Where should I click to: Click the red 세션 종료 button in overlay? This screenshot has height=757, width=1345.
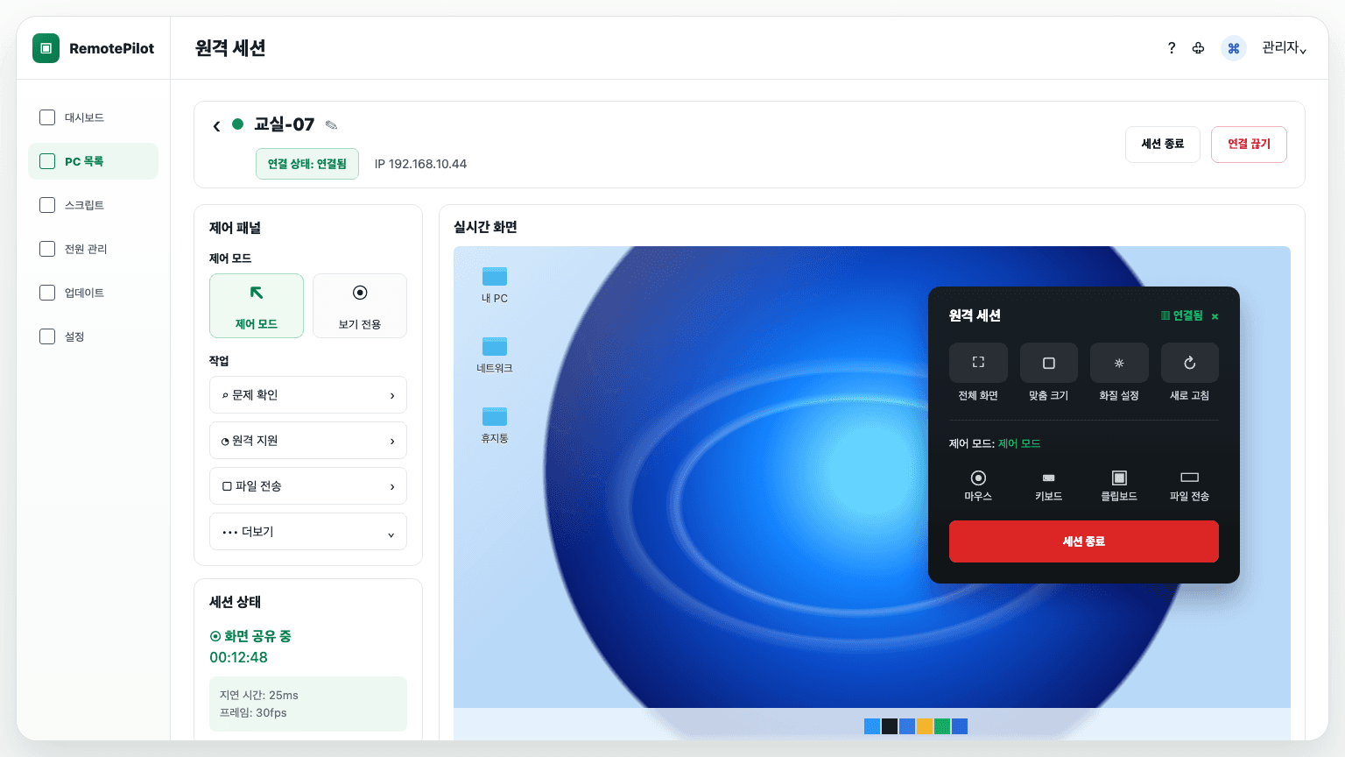(1084, 541)
